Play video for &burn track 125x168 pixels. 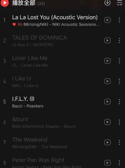pos(107,122)
